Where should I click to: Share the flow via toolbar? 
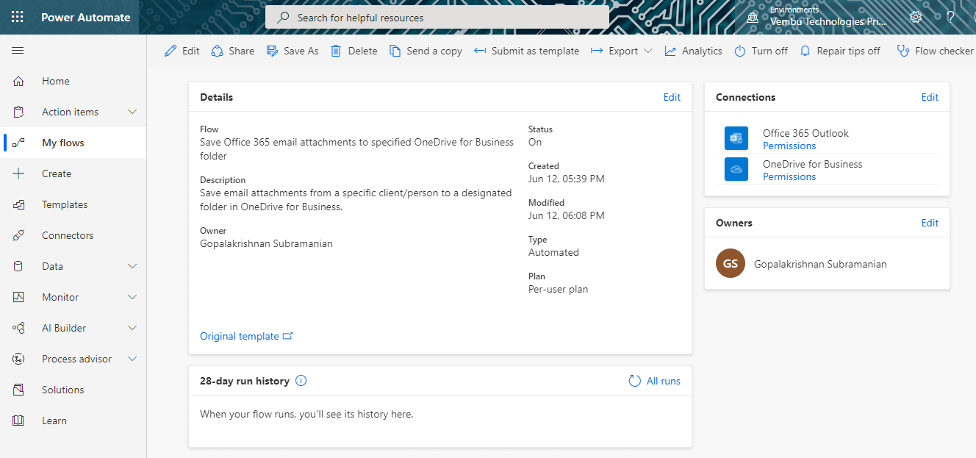coord(233,51)
